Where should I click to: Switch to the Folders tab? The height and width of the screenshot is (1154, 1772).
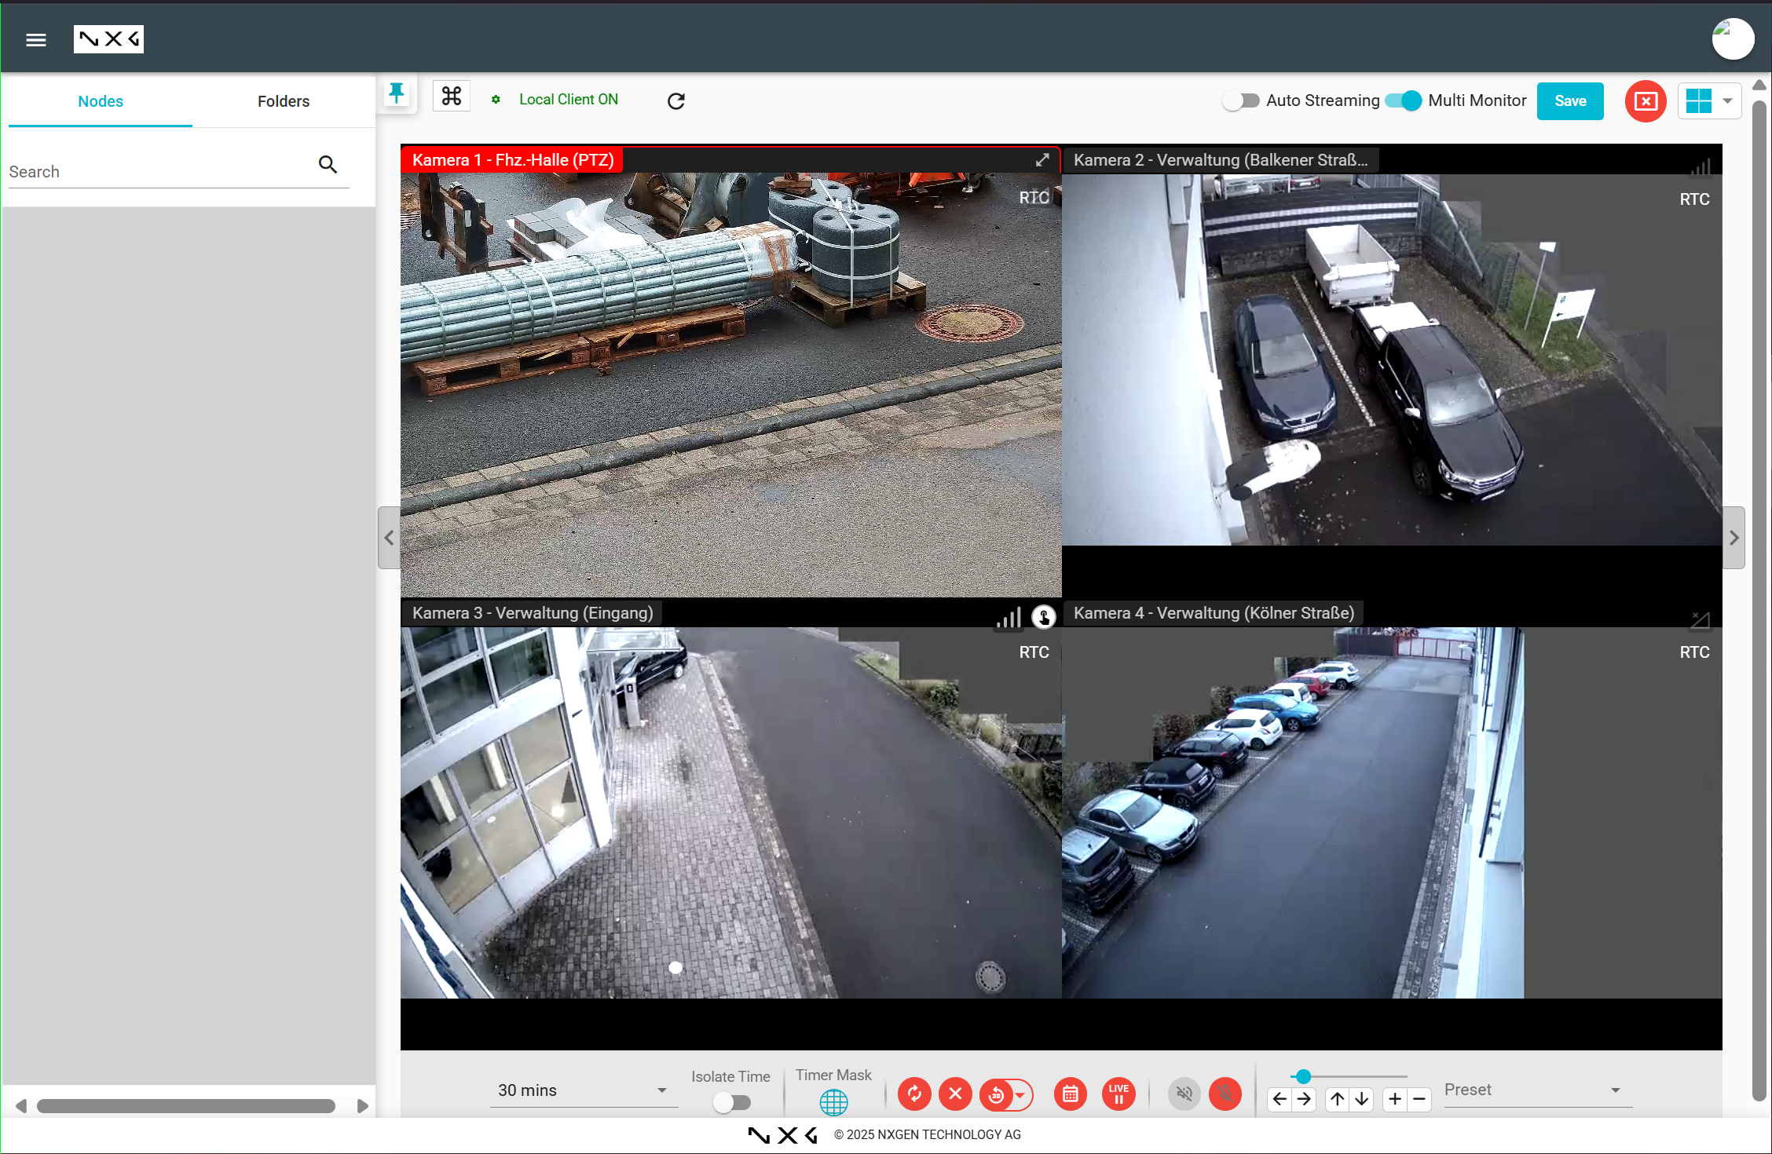tap(284, 101)
